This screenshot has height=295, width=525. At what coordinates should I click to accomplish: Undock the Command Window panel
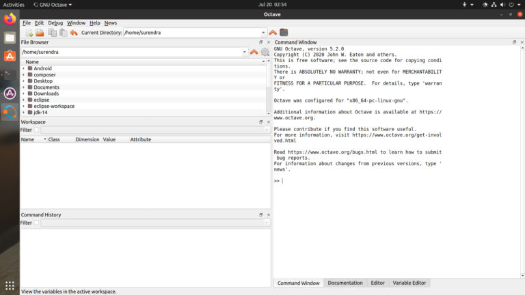[x=514, y=42]
